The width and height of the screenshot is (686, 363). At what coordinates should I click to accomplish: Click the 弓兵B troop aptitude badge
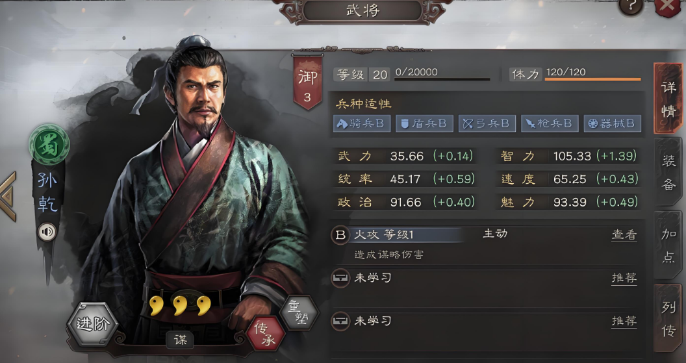click(x=487, y=124)
